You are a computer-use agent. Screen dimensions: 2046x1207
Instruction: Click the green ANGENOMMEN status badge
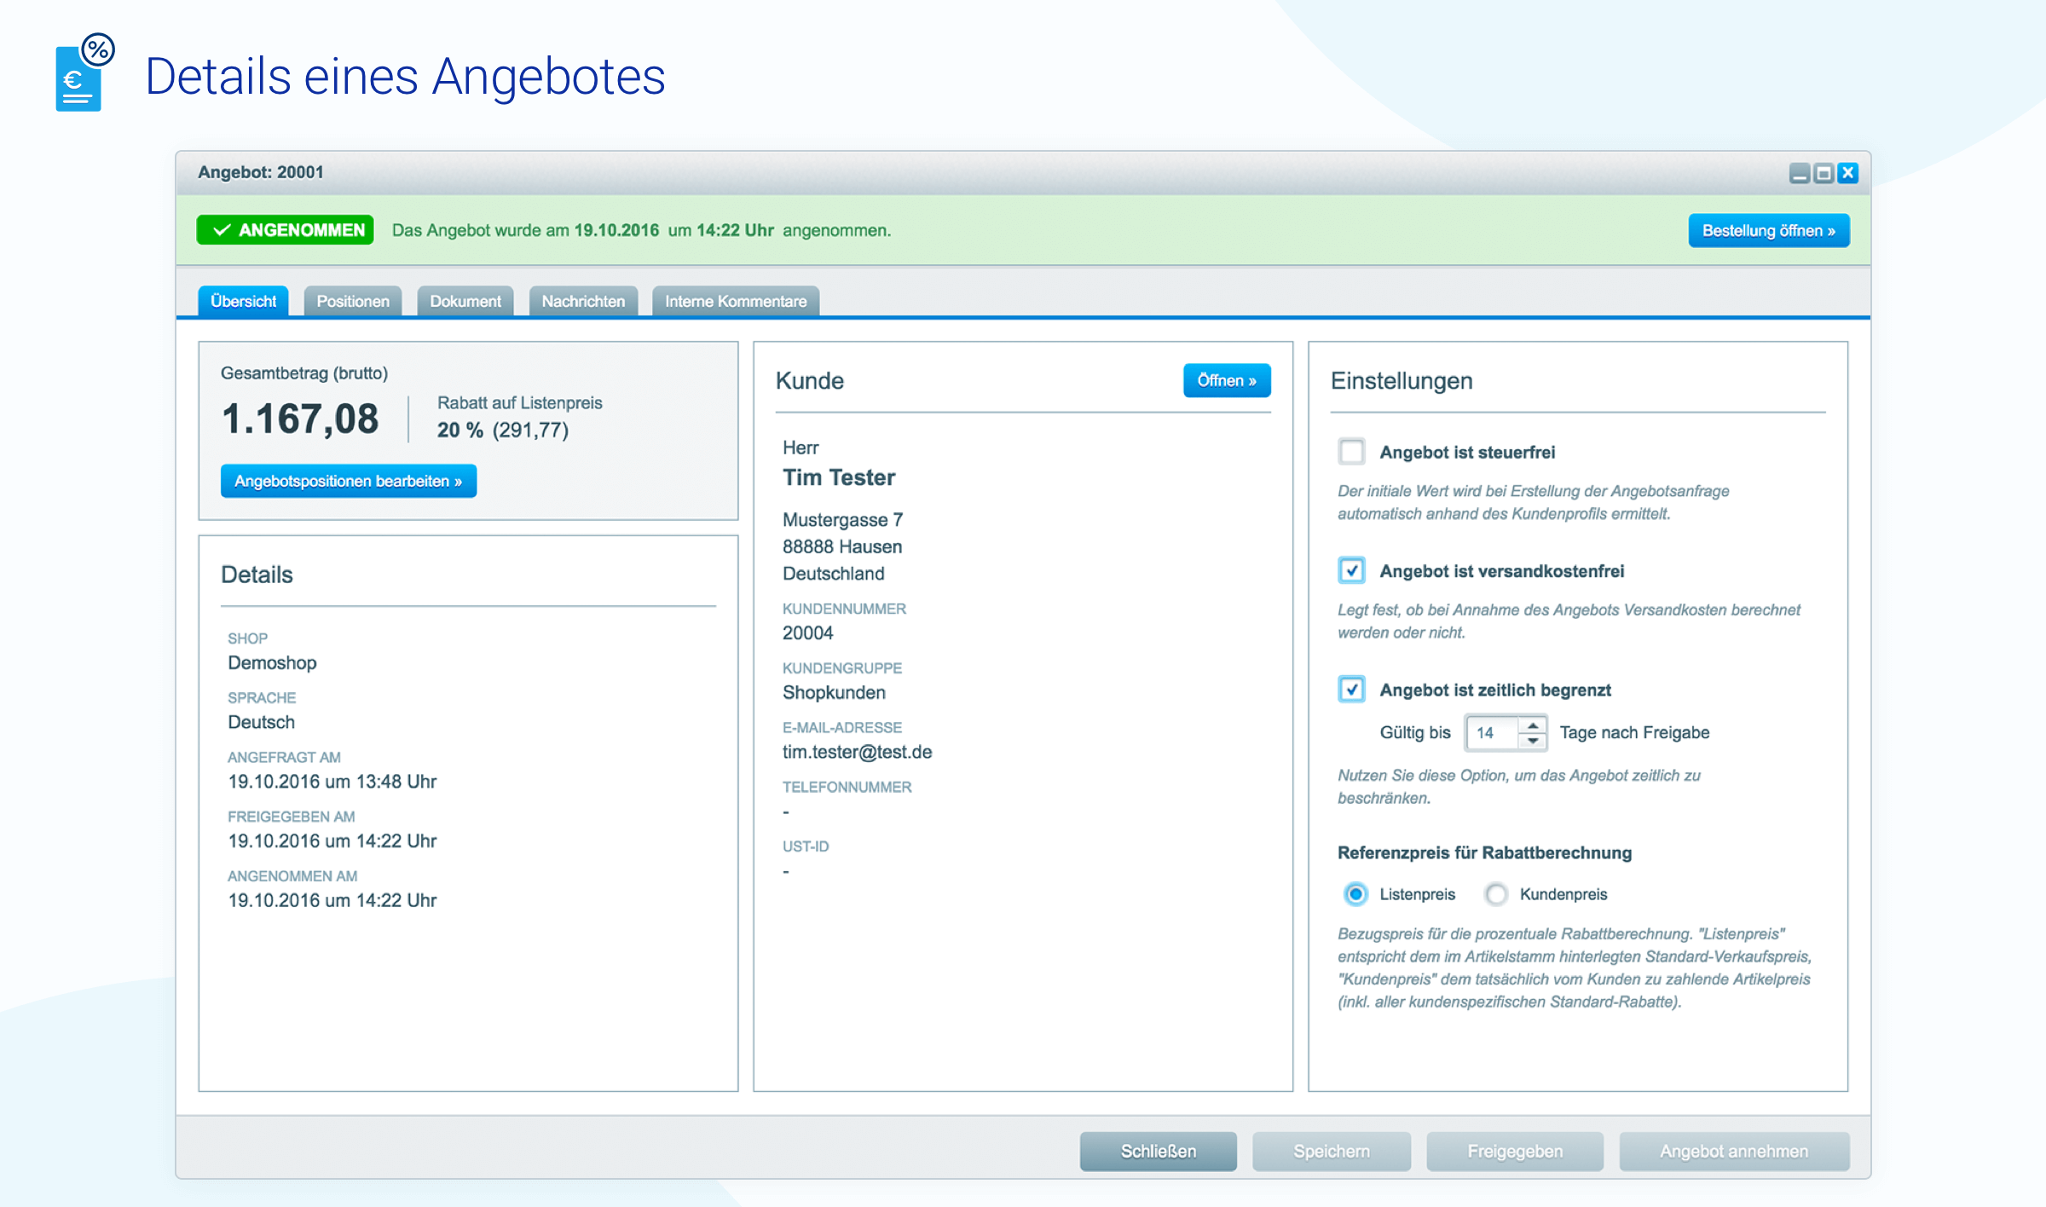click(285, 230)
